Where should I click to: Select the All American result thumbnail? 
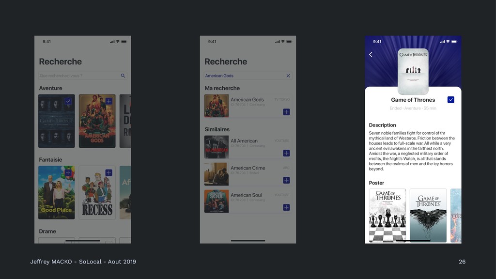pos(217,147)
